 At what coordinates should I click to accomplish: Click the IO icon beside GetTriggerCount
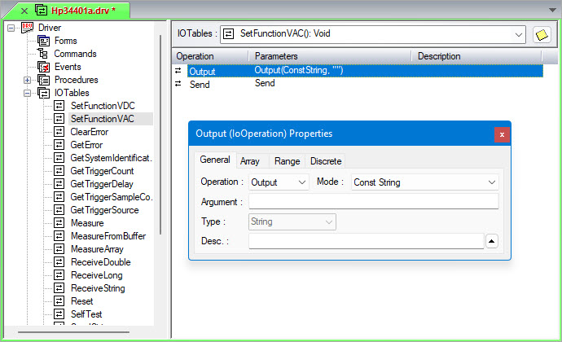pyautogui.click(x=59, y=171)
